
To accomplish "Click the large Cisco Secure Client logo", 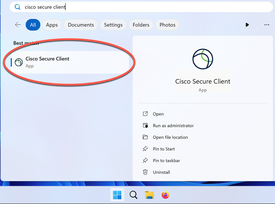I will (203, 59).
